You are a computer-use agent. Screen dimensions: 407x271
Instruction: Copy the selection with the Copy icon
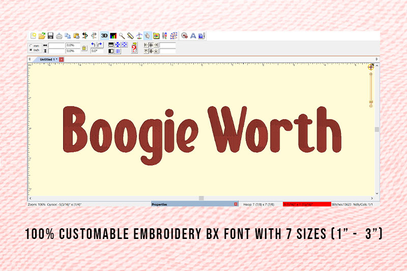(x=68, y=36)
